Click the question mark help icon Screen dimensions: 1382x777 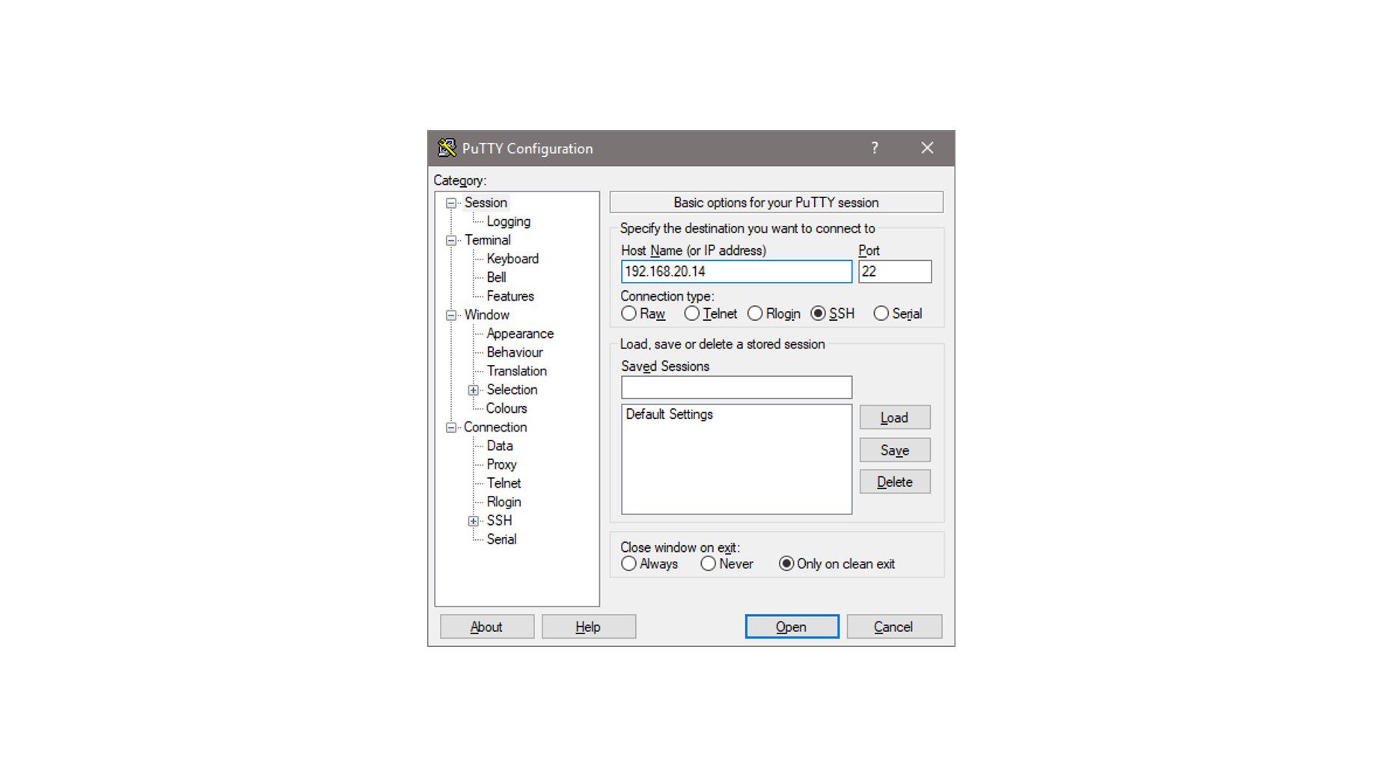pos(874,148)
